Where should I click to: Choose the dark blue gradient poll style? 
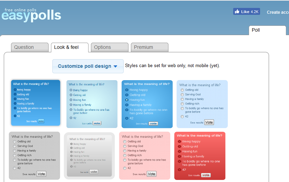click(x=35, y=103)
